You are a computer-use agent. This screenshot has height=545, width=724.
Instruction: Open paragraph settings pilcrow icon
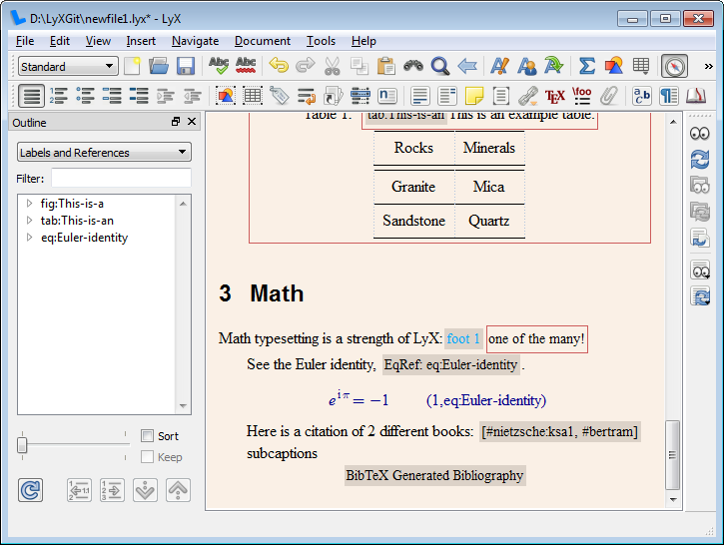coord(669,96)
